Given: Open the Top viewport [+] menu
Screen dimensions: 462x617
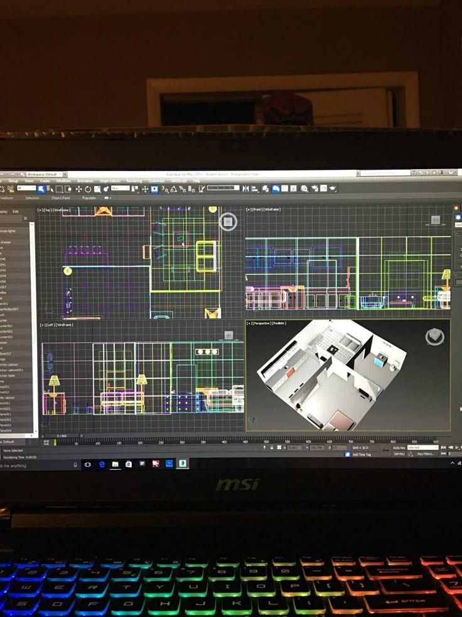Looking at the screenshot, I should coord(40,210).
